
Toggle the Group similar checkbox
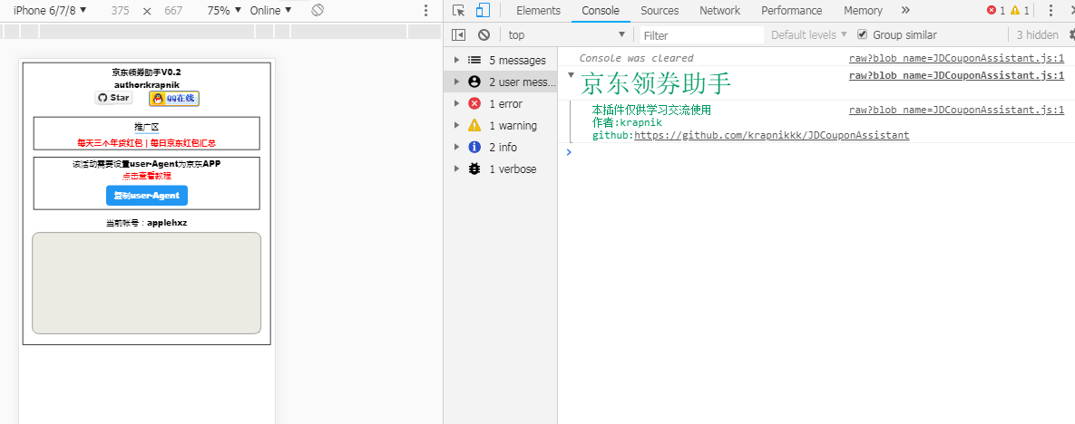coord(863,35)
